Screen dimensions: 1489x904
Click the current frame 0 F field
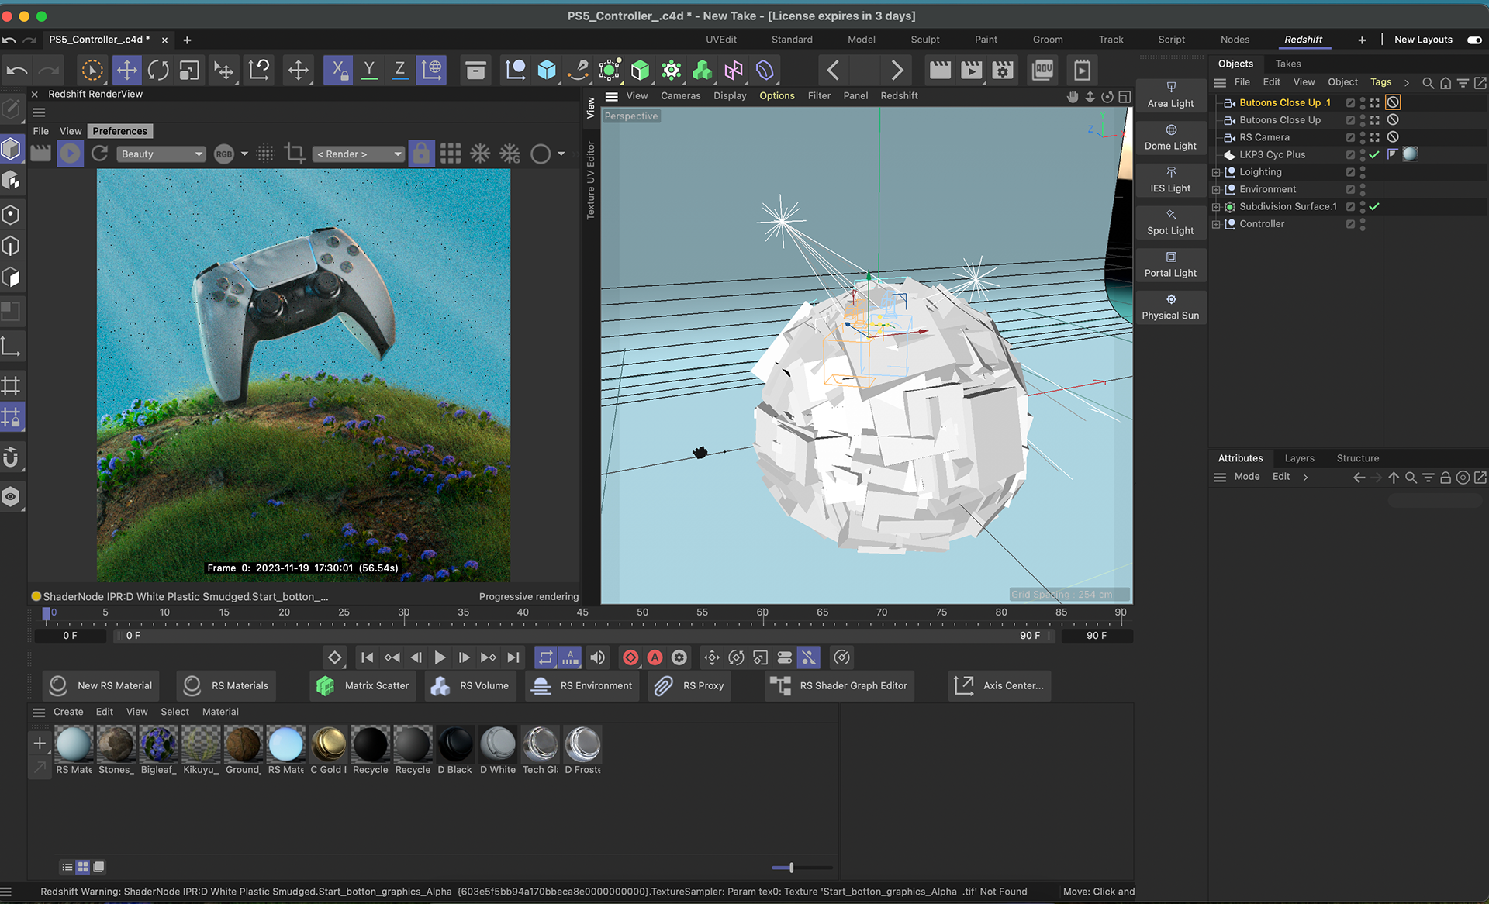71,636
